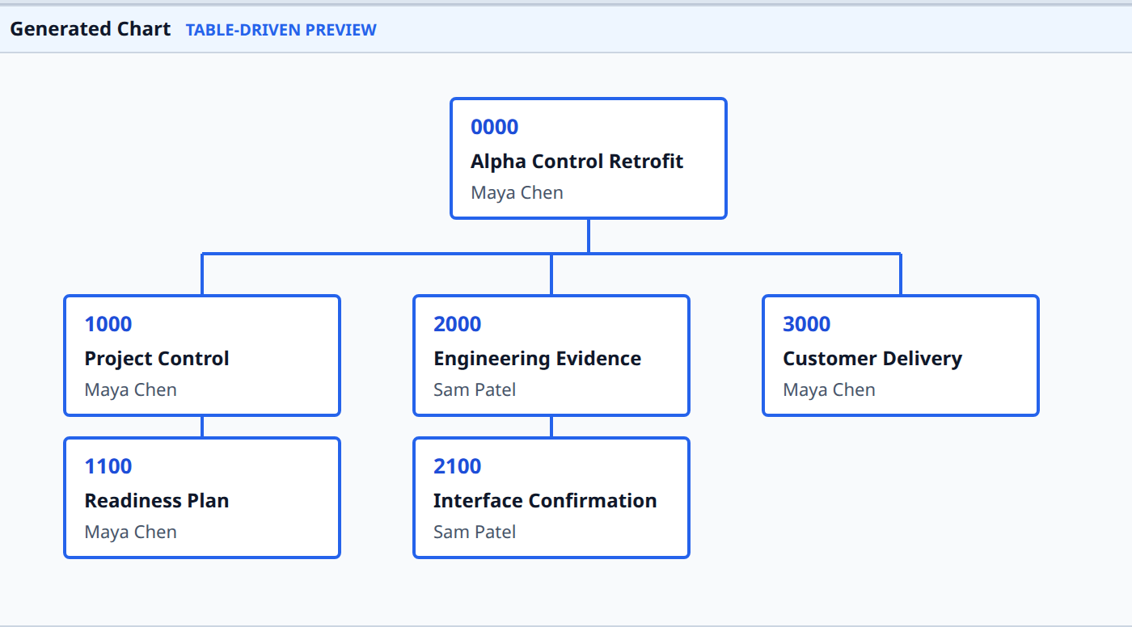Click the code "1100"
1132x627 pixels.
108,466
